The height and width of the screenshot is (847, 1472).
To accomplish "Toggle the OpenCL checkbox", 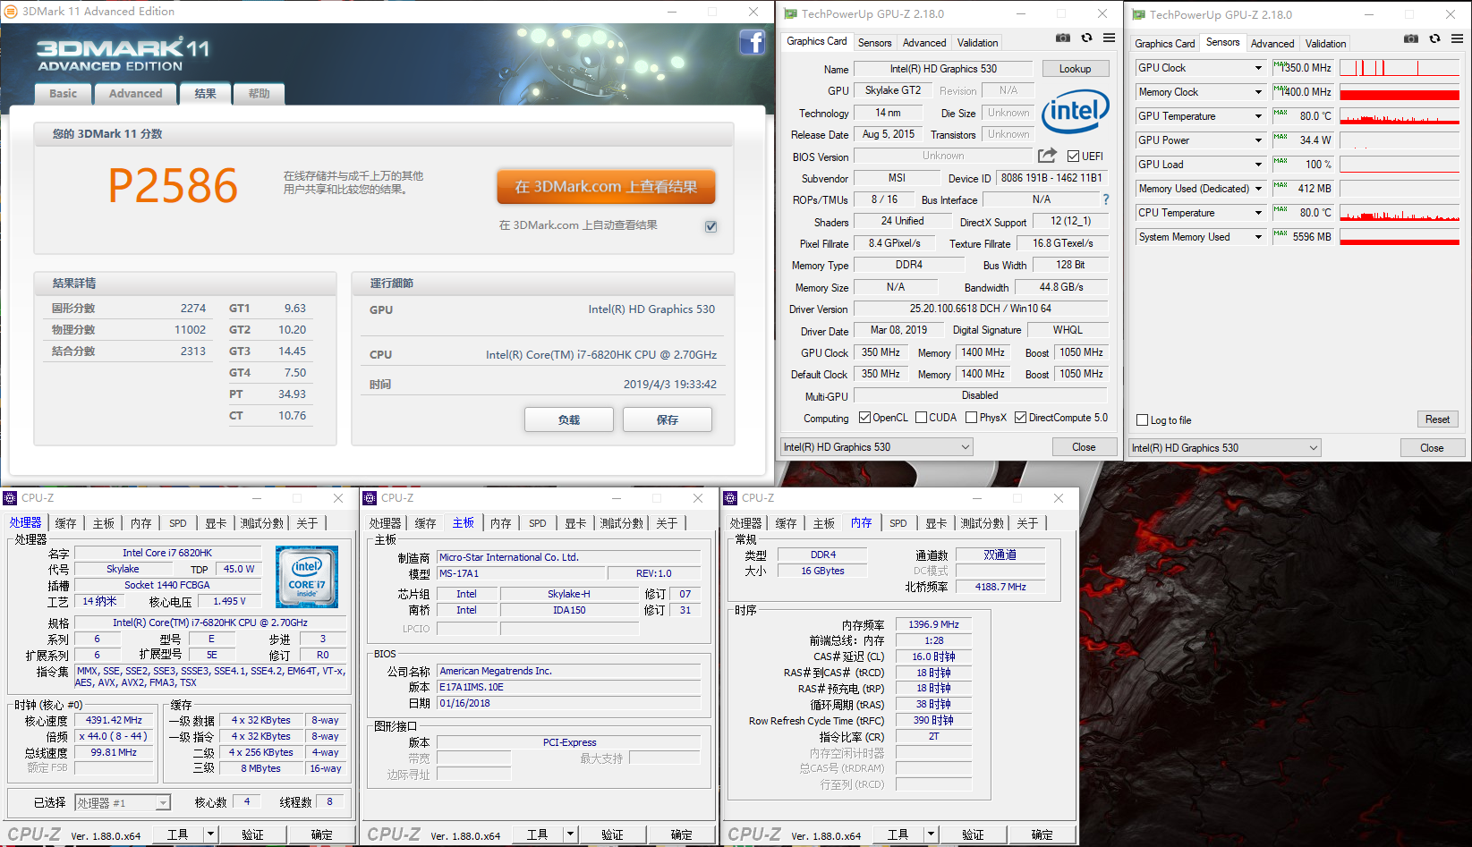I will [x=864, y=418].
